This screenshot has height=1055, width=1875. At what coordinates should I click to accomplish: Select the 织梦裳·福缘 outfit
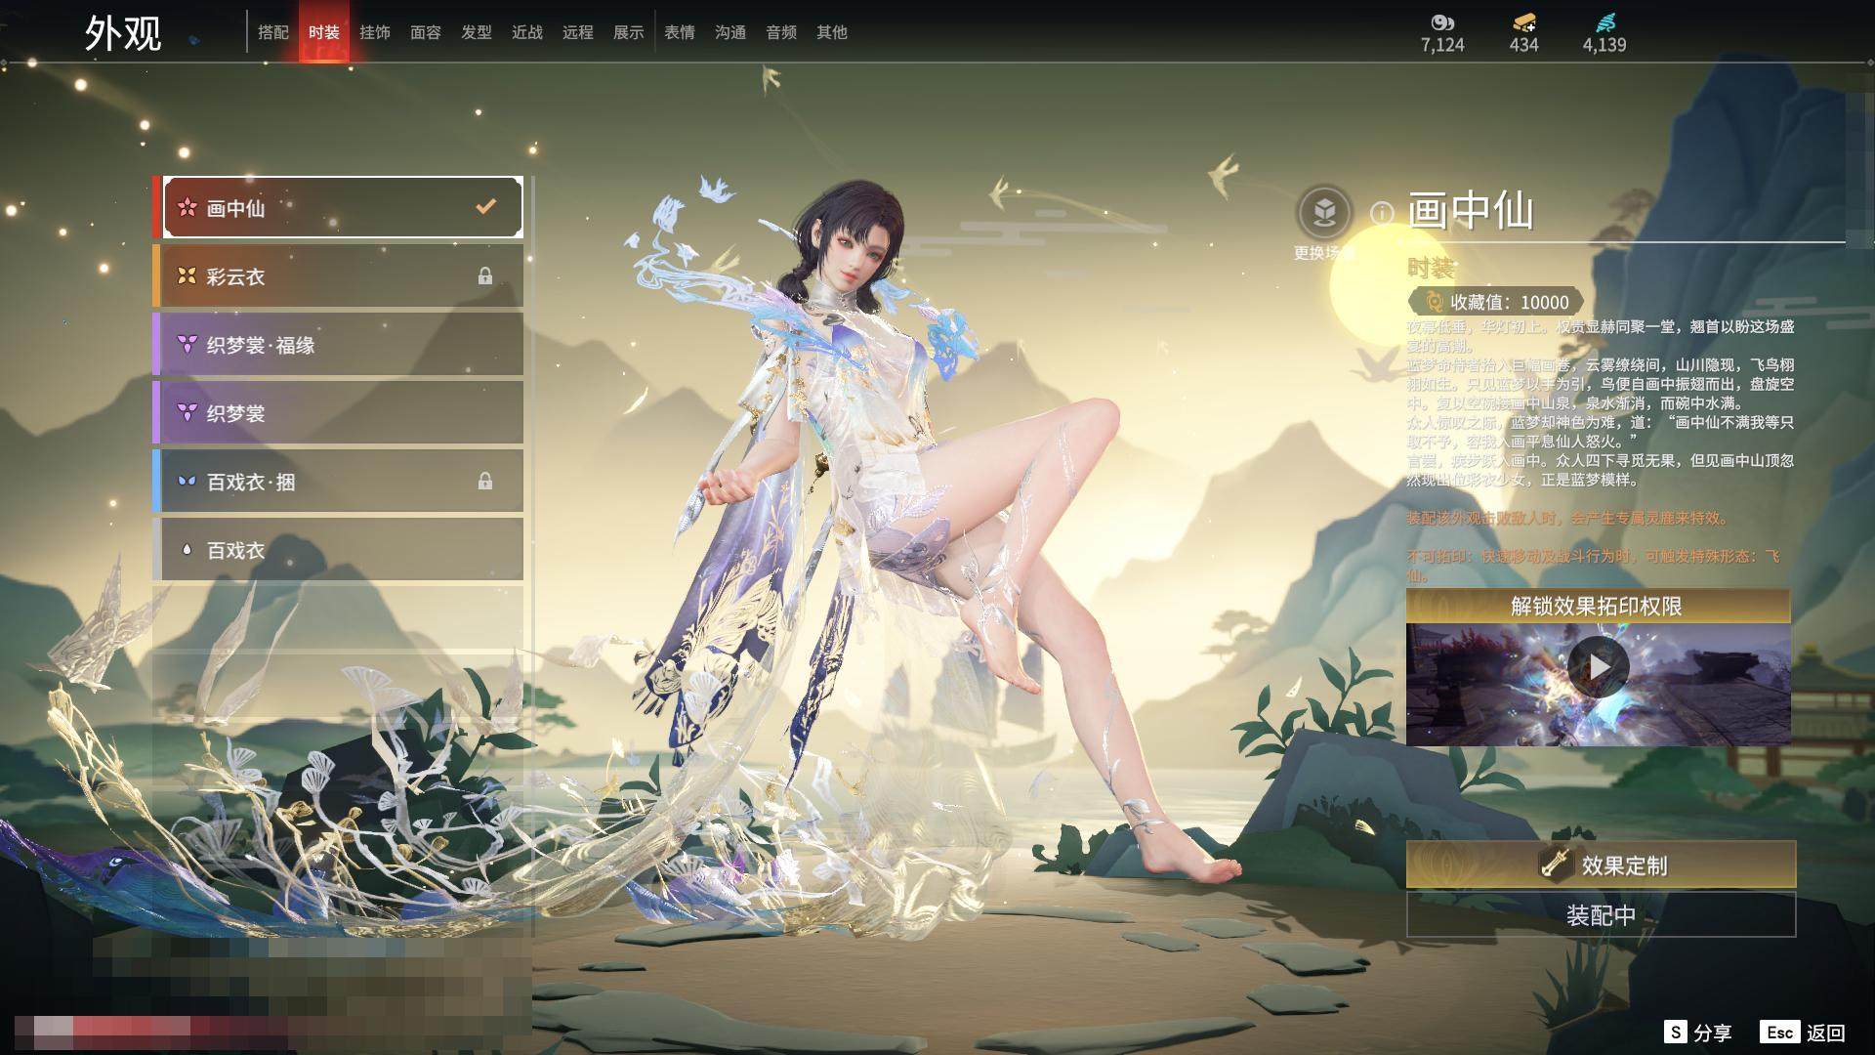(x=338, y=345)
